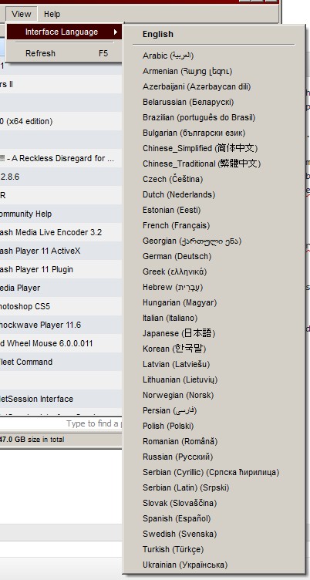Screen dimensions: 310x580
Task: Select Turkish (Türkçe)
Action: 214,549
